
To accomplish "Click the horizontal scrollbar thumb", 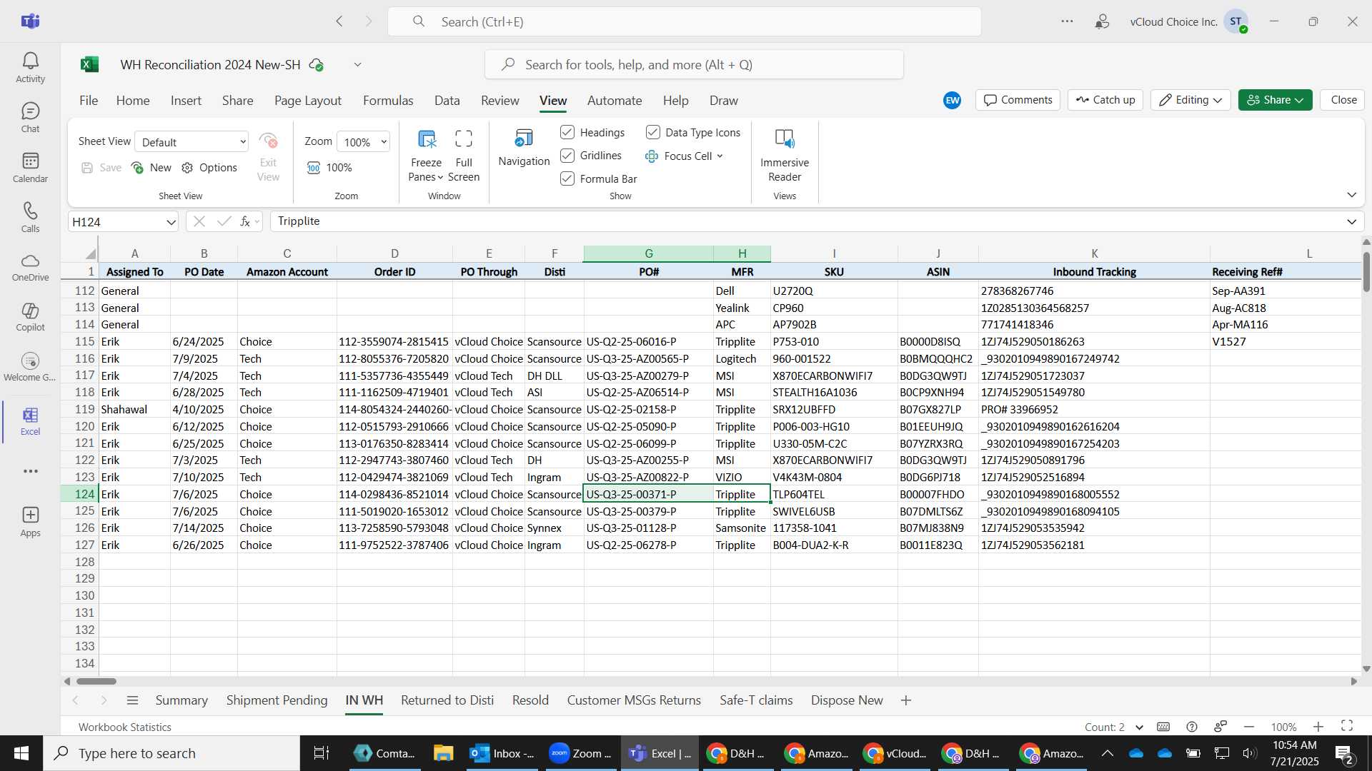I will [96, 681].
